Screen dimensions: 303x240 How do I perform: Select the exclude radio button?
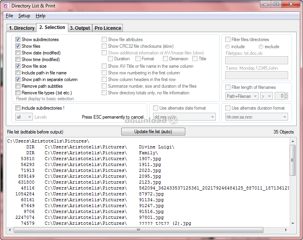[261, 47]
